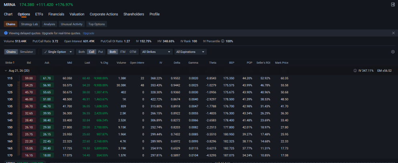The width and height of the screenshot is (398, 163).
Task: Open the Single Option strategy dropdown
Action: point(58,52)
